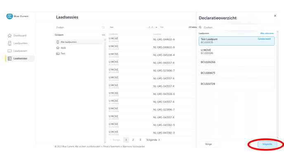Go to Laadpassen in the sidebar
The height and width of the screenshot is (159, 284).
(20, 51)
